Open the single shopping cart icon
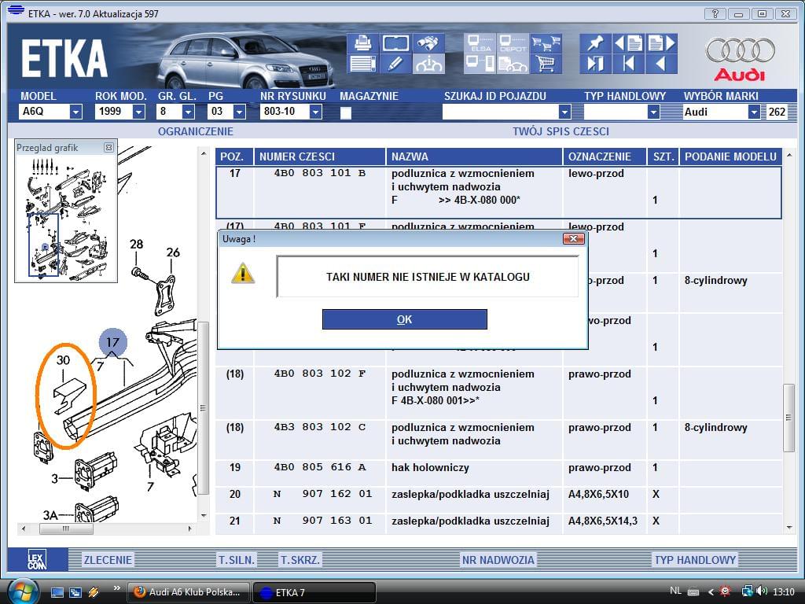 tap(546, 64)
